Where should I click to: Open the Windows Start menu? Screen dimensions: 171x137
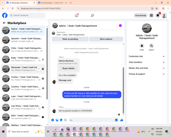pyautogui.click(x=3, y=132)
